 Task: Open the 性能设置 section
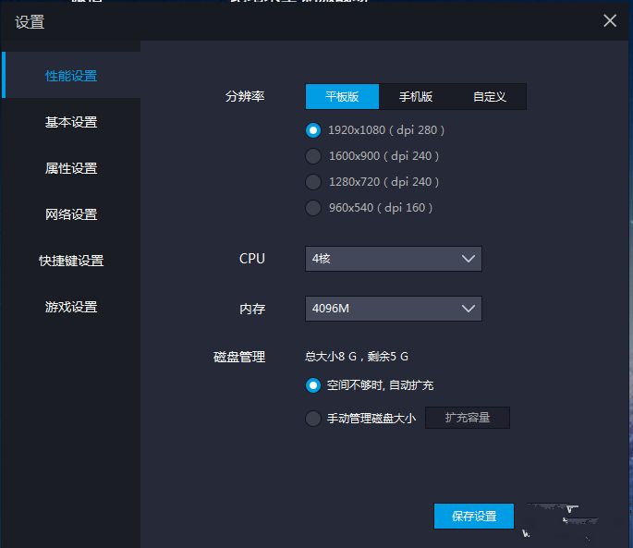(x=71, y=76)
